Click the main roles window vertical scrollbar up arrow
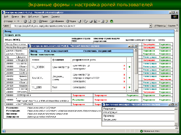181x135 pixels. pos(176,30)
